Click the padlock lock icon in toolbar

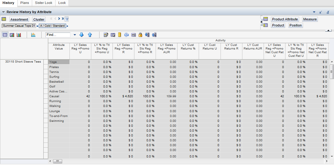pos(140,35)
